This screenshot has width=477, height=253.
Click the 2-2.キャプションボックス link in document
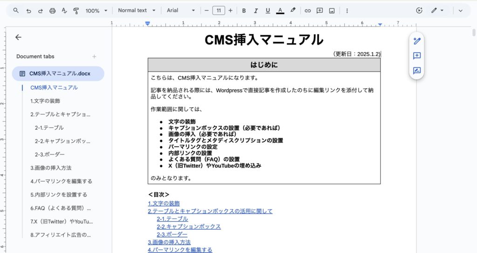189,226
